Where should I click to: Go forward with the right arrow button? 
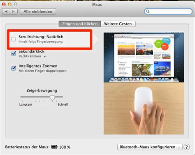(x=14, y=12)
